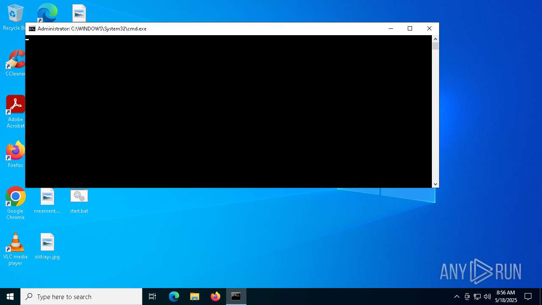Select the meanrent image file on desktop
Image resolution: width=542 pixels, height=305 pixels.
click(x=47, y=200)
